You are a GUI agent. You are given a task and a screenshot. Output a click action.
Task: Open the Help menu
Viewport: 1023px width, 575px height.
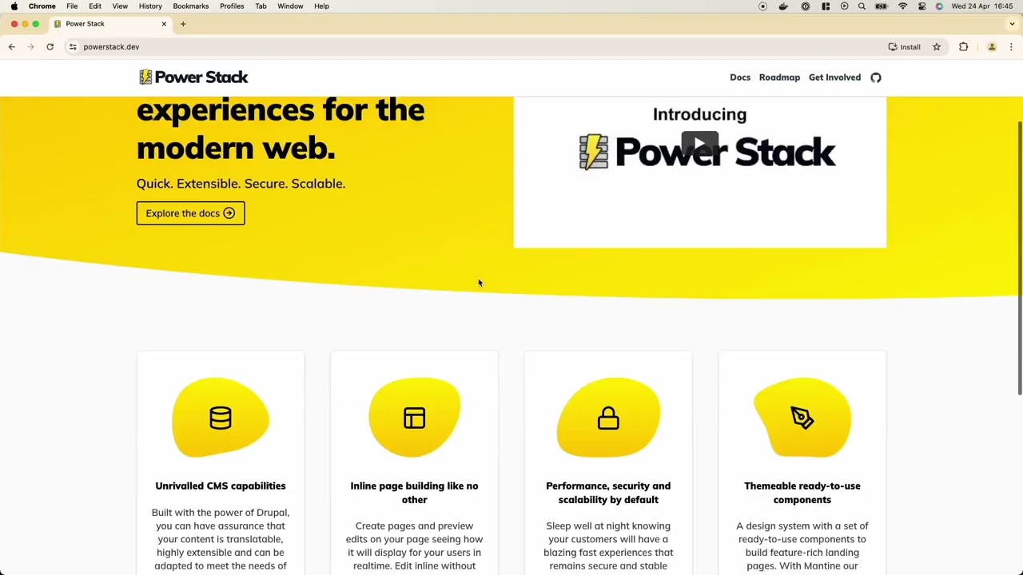pyautogui.click(x=321, y=6)
